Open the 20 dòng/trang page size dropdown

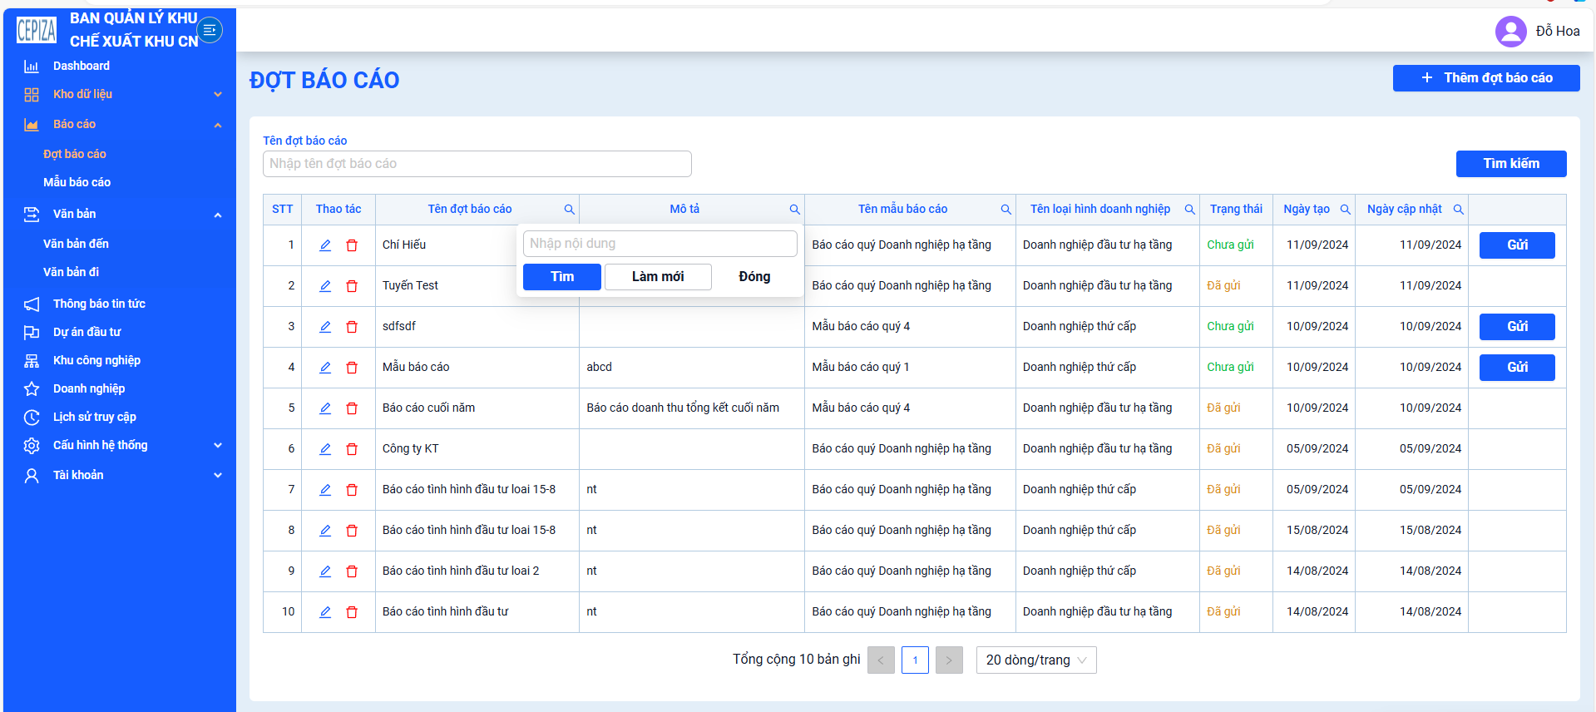coord(1036,660)
